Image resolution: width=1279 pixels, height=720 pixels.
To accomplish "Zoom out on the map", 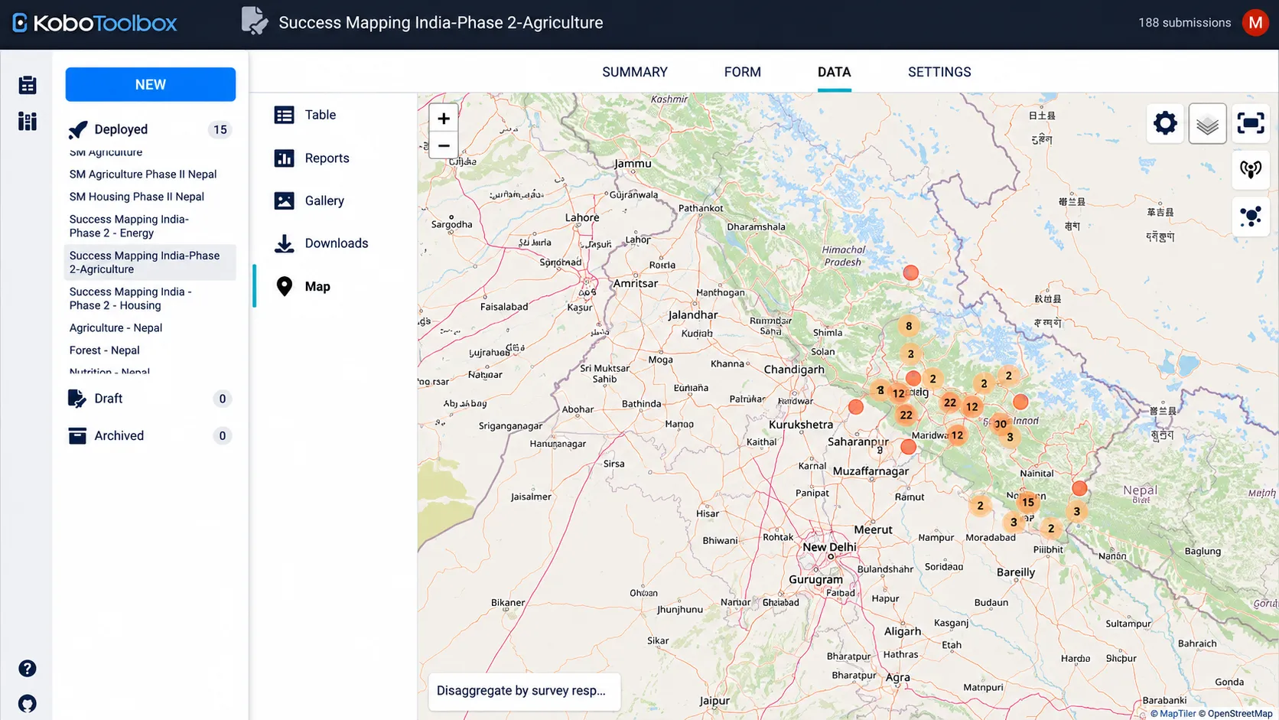I will tap(444, 145).
